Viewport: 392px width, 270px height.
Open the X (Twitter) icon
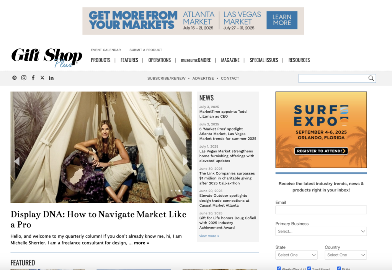(42, 77)
